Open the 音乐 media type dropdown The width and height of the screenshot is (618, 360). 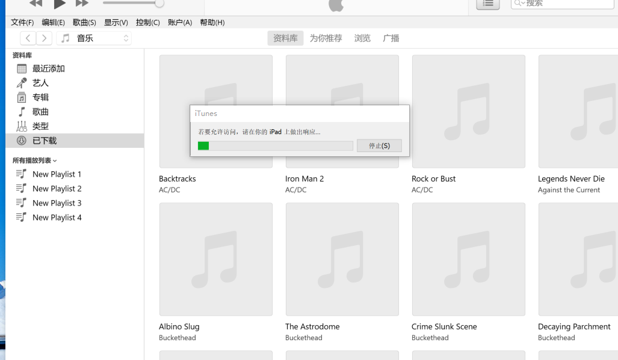point(94,38)
